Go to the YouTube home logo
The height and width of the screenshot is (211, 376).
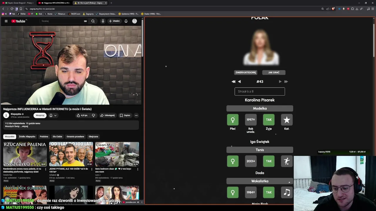[19, 21]
